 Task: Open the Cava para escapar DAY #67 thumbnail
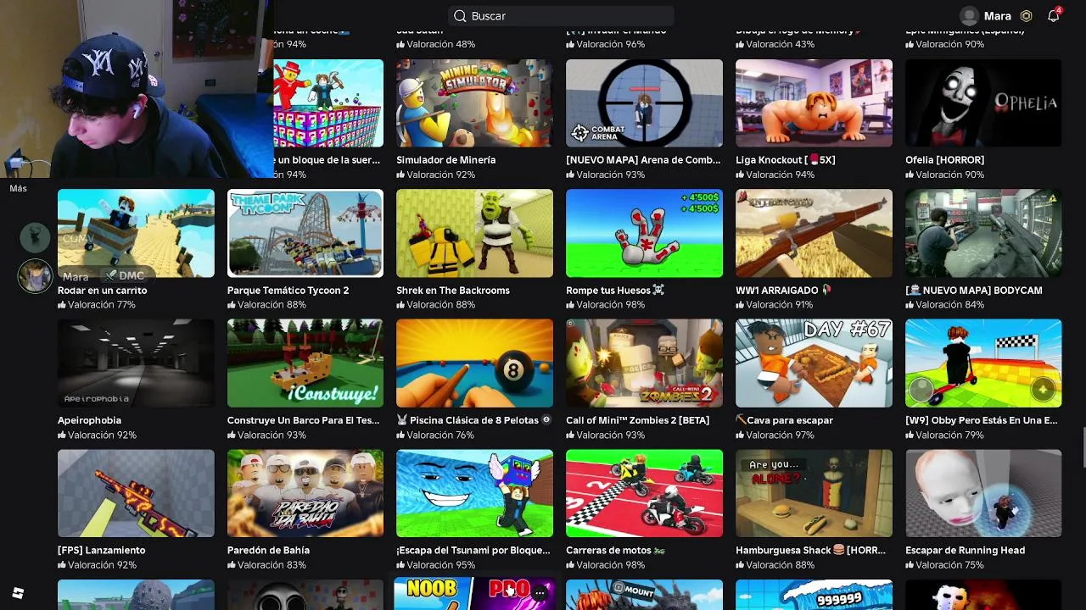click(814, 363)
